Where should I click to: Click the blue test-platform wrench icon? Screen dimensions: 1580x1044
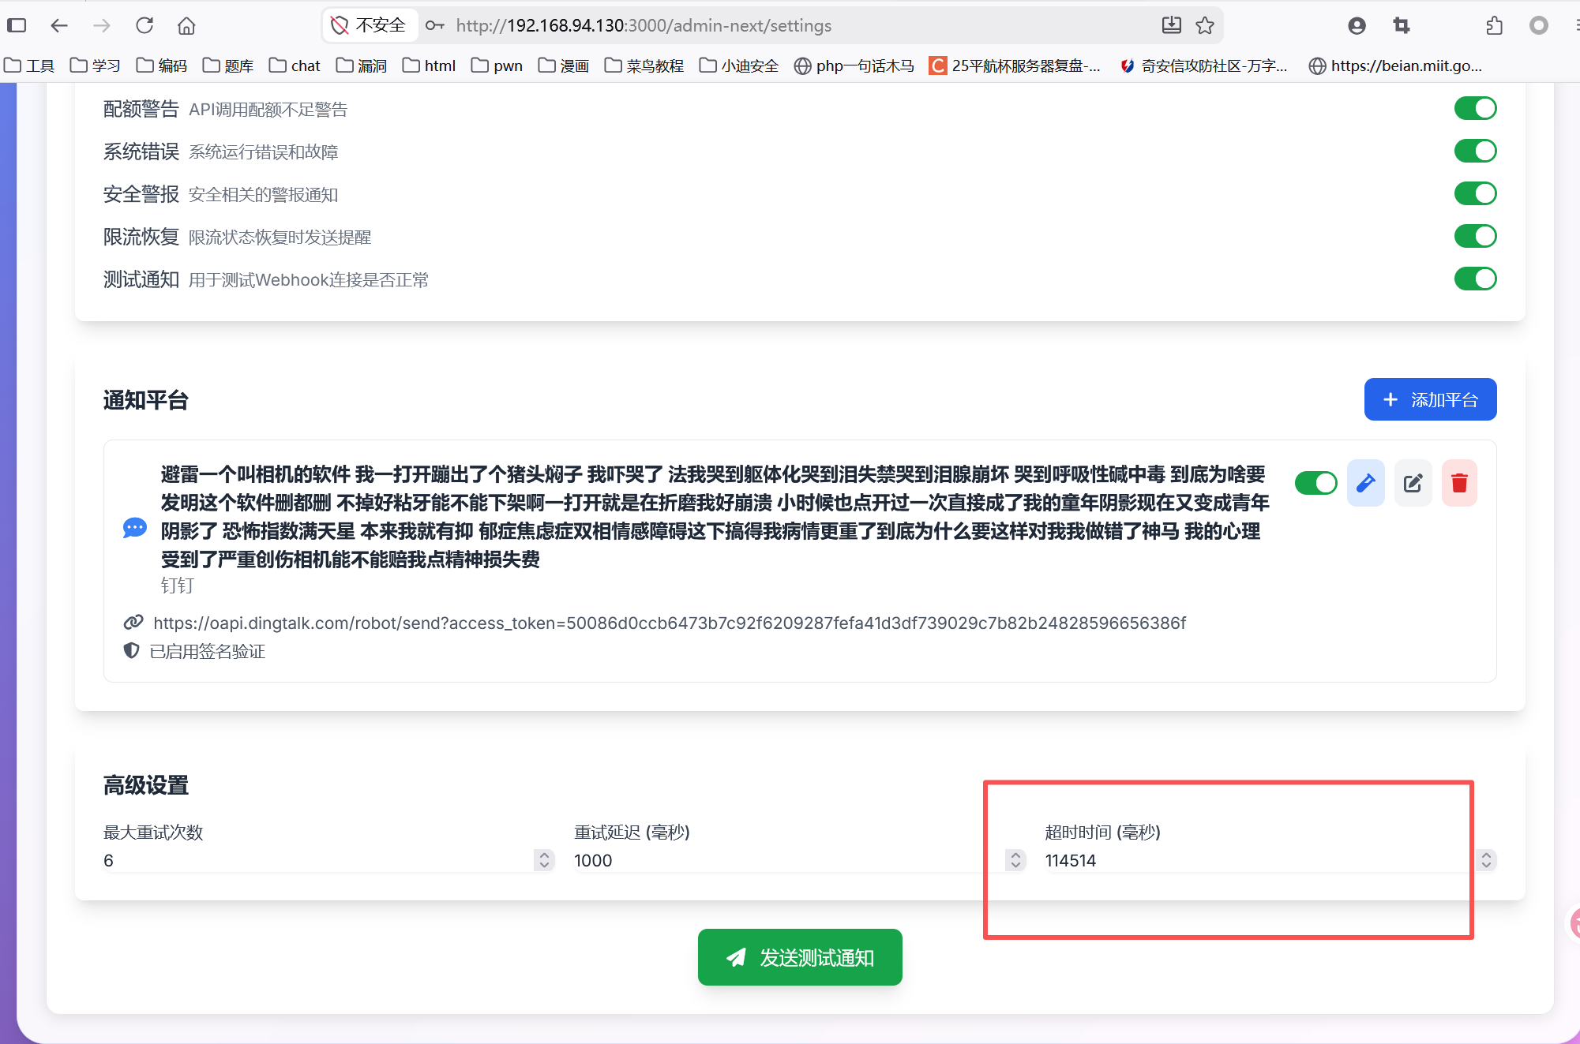pyautogui.click(x=1365, y=482)
